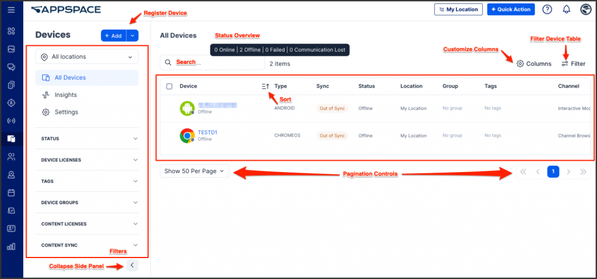597x279 pixels.
Task: Open the ID card sidebar icon
Action: (x=11, y=228)
